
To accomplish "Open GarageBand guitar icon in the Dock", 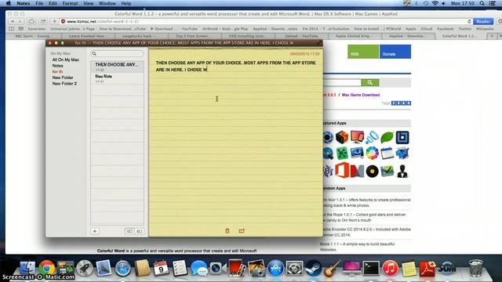I will coord(332,268).
